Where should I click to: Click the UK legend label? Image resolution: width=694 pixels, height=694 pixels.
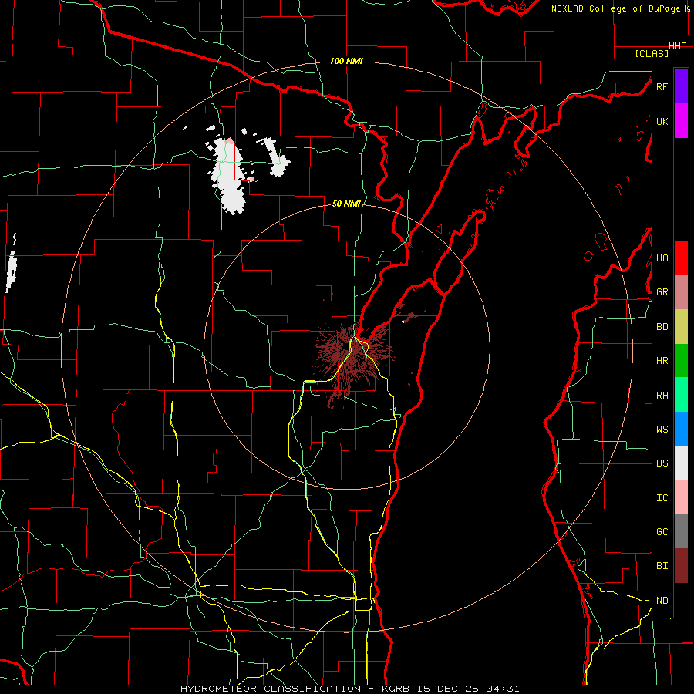click(x=662, y=121)
